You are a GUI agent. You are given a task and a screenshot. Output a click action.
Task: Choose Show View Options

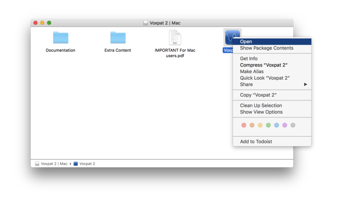coord(272,112)
